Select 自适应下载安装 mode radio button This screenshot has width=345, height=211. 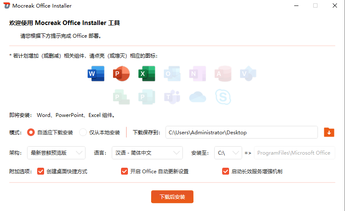(x=31, y=132)
